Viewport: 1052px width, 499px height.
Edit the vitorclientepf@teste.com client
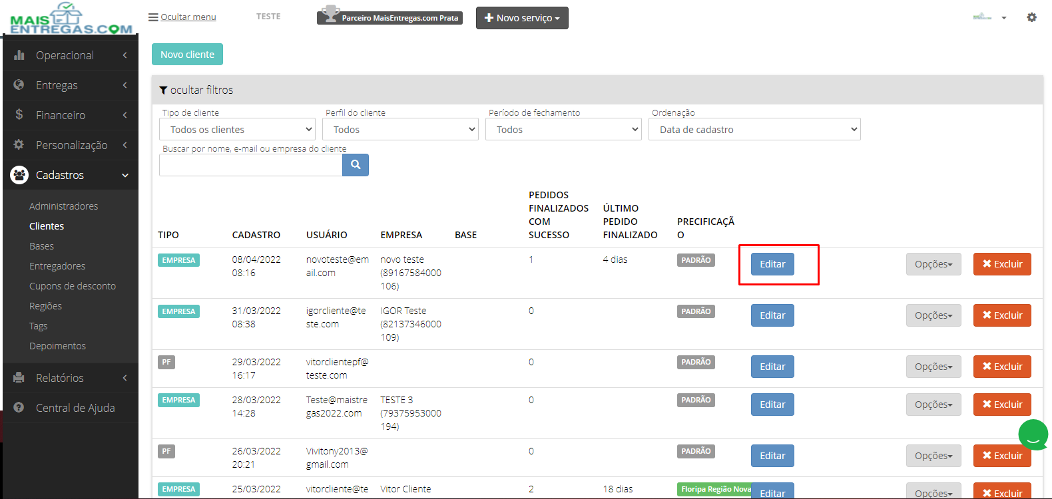tap(772, 367)
